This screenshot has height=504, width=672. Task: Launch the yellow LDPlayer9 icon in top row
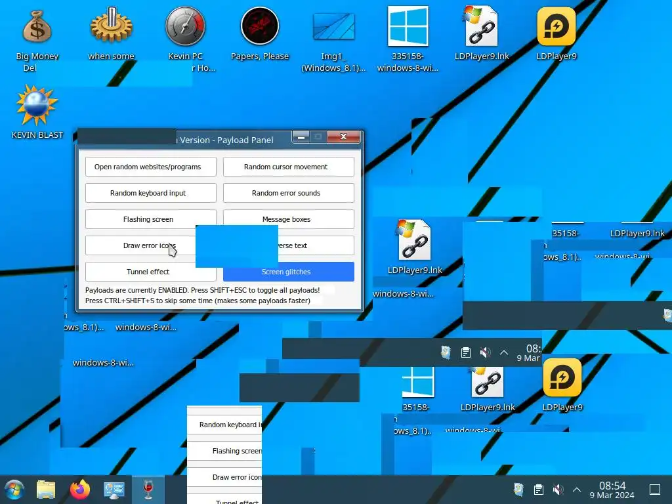pyautogui.click(x=556, y=26)
